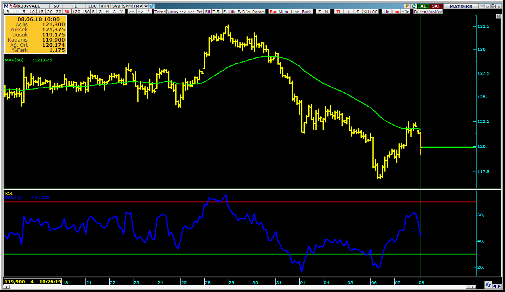Click the RSI(14) indicator label
Image resolution: width=505 pixels, height=292 pixels.
click(x=13, y=197)
